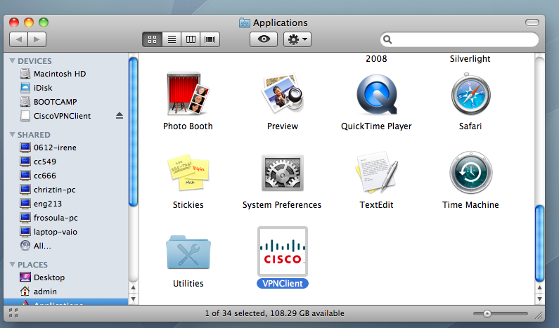Open shared computer cc549
Screen dimensions: 559x328
click(x=38, y=162)
